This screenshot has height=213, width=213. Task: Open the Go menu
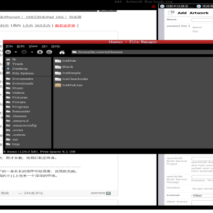click(45, 46)
